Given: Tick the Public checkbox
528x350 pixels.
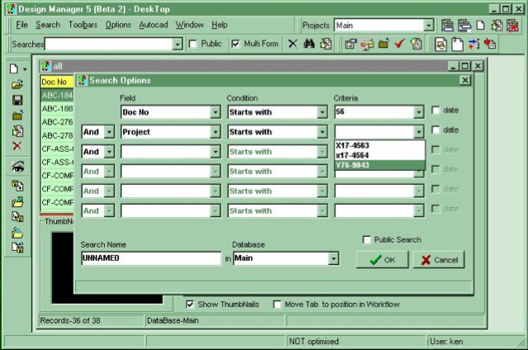Looking at the screenshot, I should coord(193,44).
